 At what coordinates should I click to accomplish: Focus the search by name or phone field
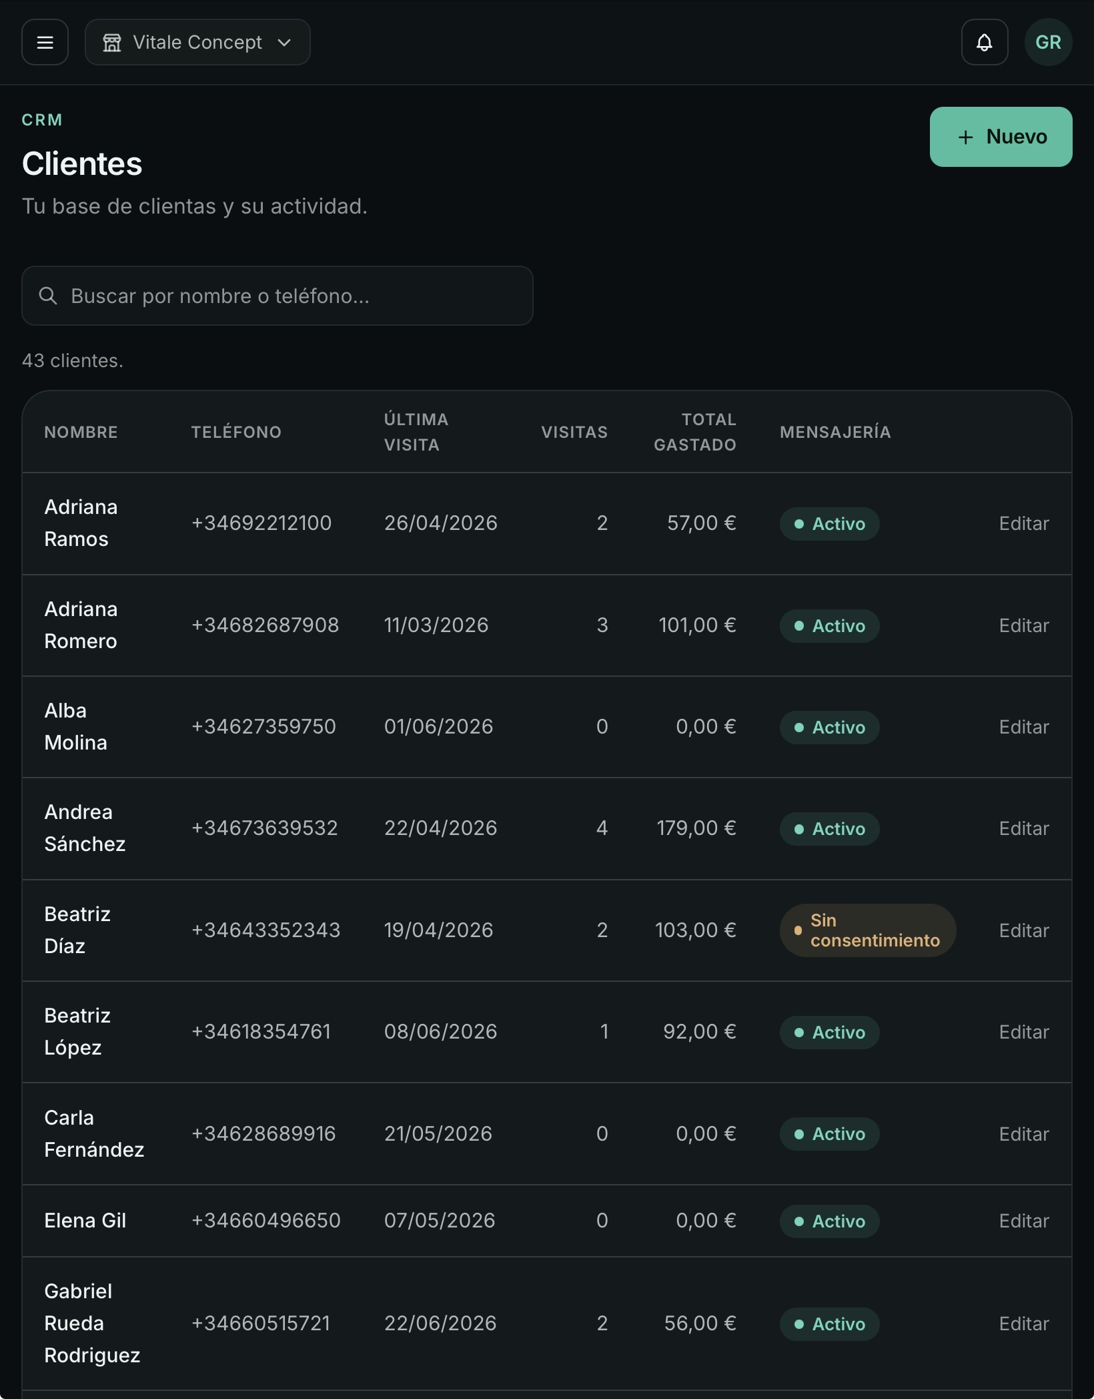click(278, 296)
